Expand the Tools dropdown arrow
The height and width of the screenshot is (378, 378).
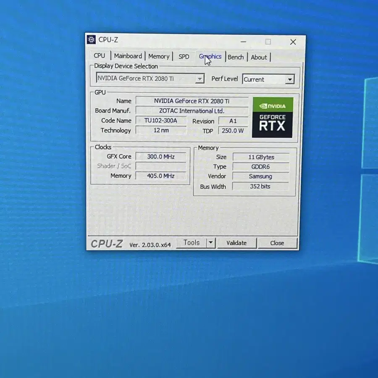(211, 243)
